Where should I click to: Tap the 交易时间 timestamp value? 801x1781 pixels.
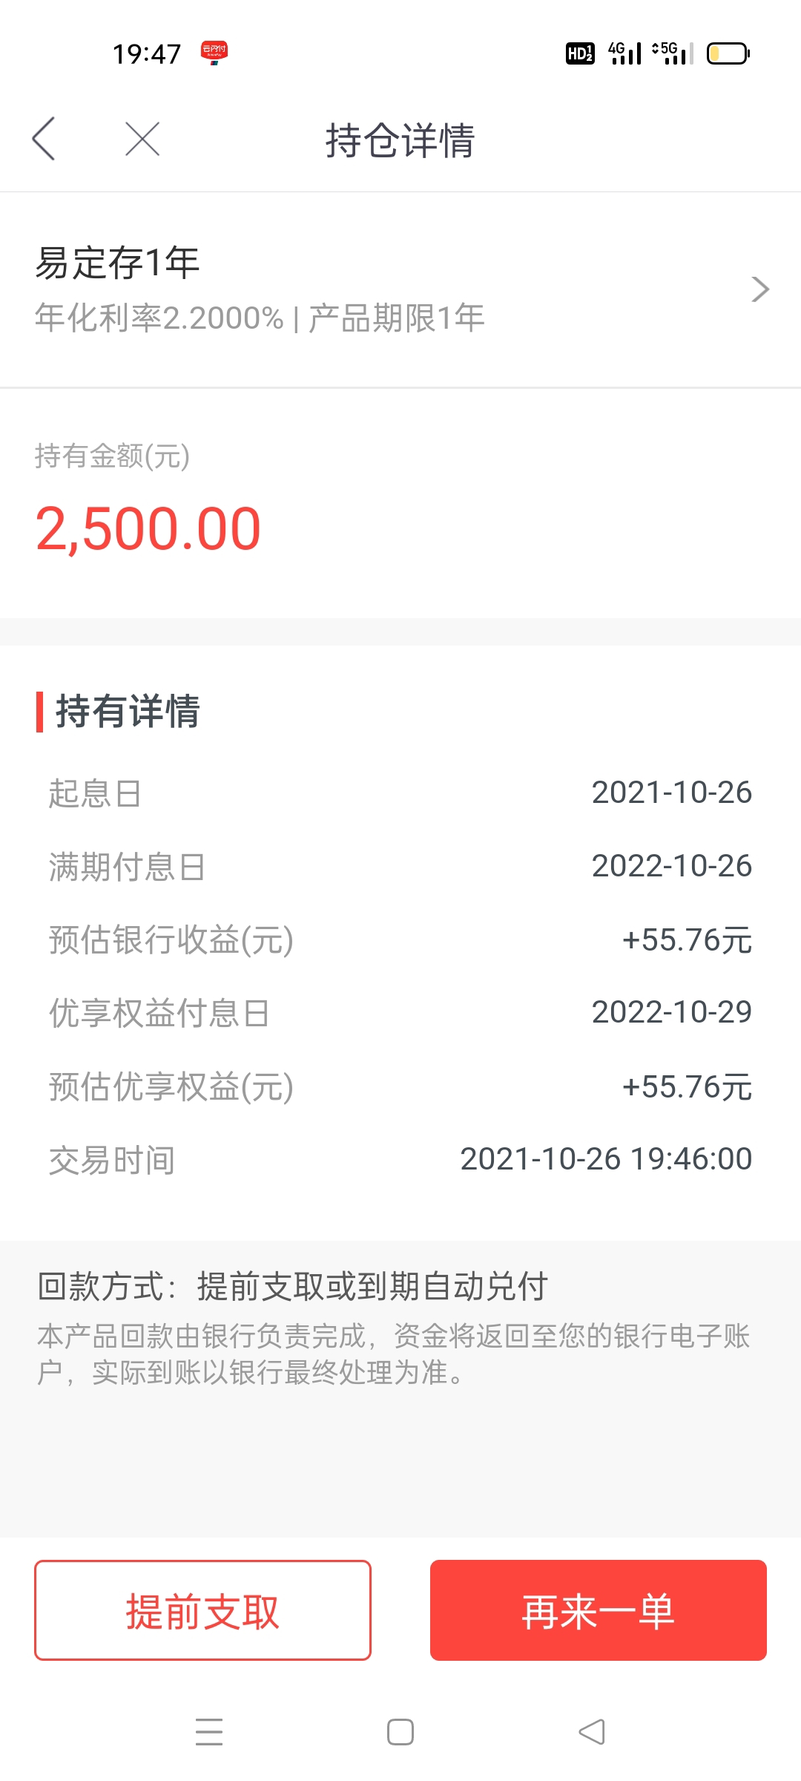pos(606,1159)
